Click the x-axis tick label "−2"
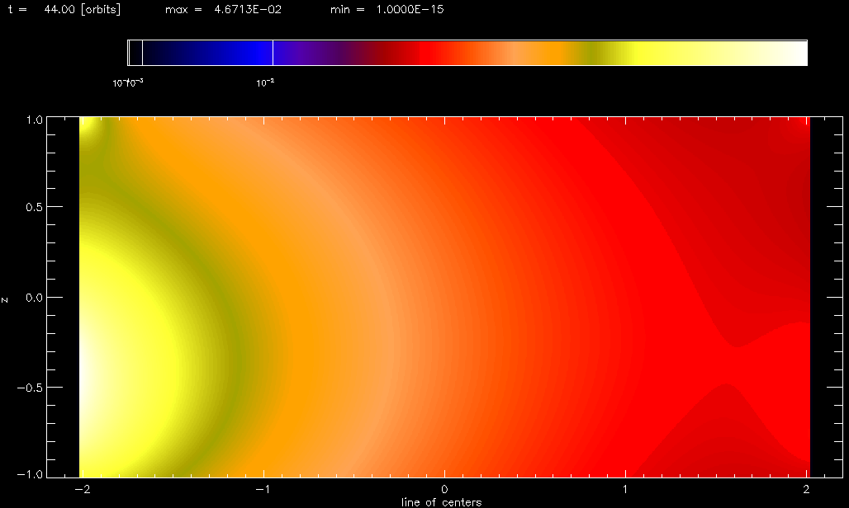 pos(83,489)
